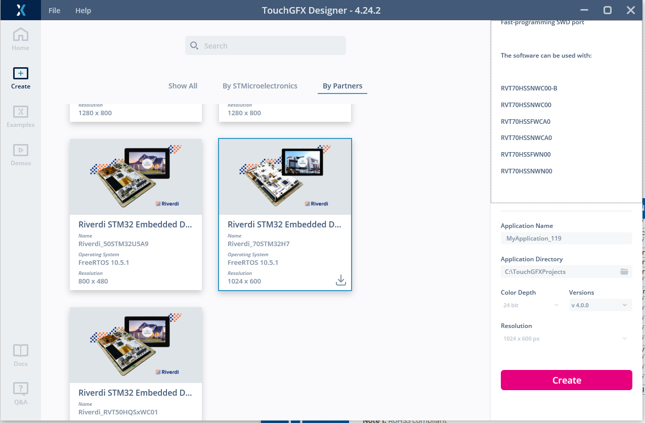Open the Examples section icon
This screenshot has height=423, width=645.
pos(20,112)
